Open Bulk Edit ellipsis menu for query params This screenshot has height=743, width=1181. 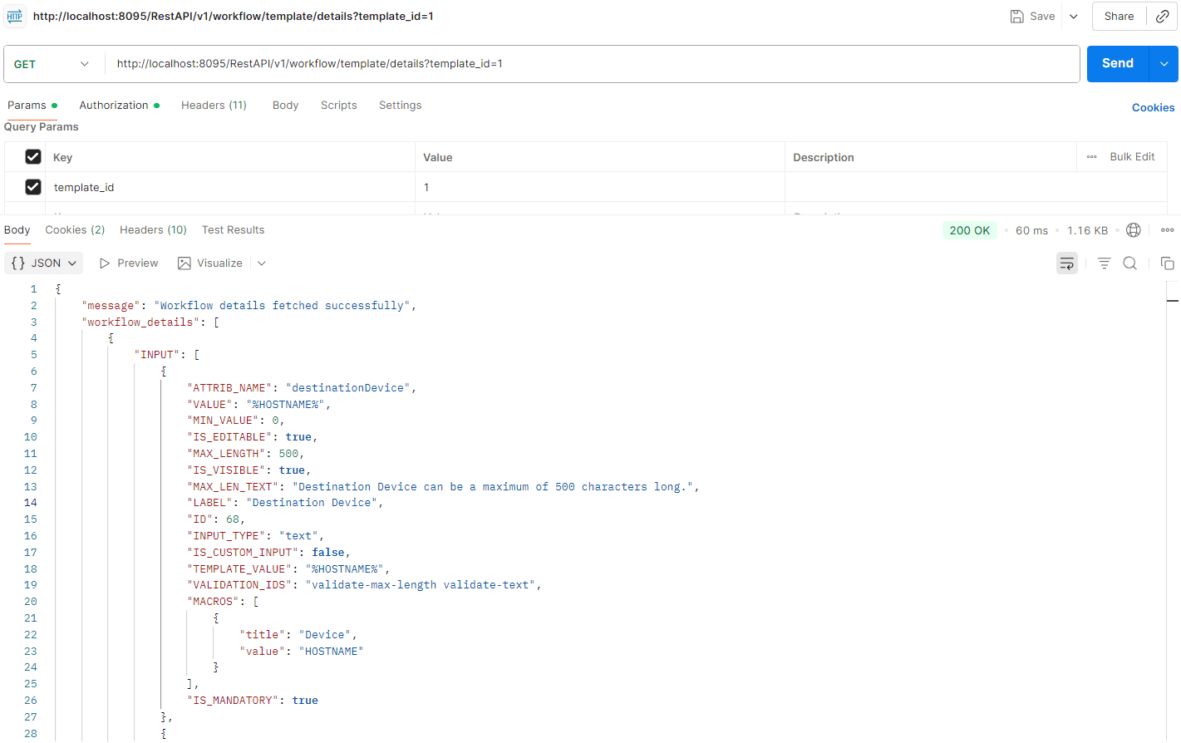coord(1091,156)
